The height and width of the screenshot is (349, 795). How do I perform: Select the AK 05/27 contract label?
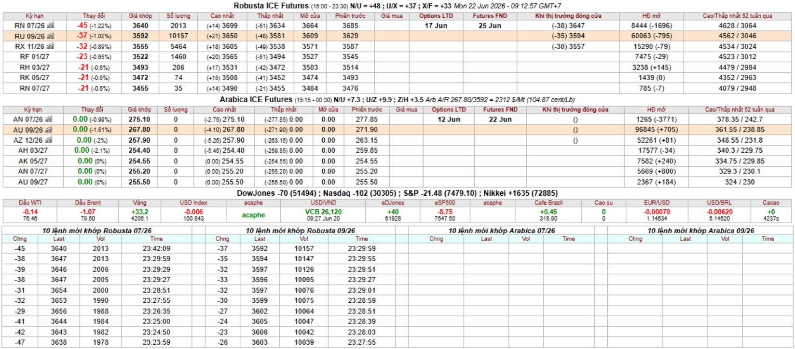(x=33, y=161)
